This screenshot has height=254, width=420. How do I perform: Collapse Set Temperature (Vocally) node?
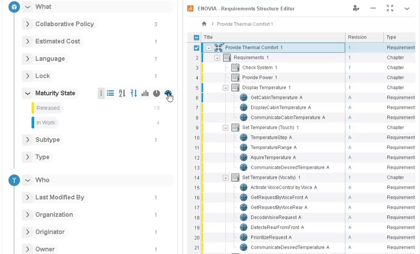coord(226,178)
